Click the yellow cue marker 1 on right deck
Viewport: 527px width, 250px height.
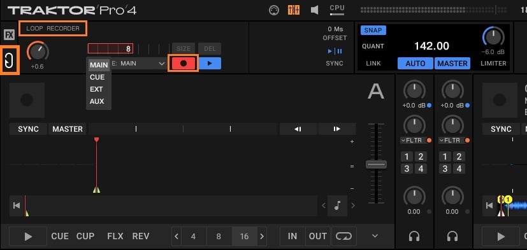coord(508,200)
